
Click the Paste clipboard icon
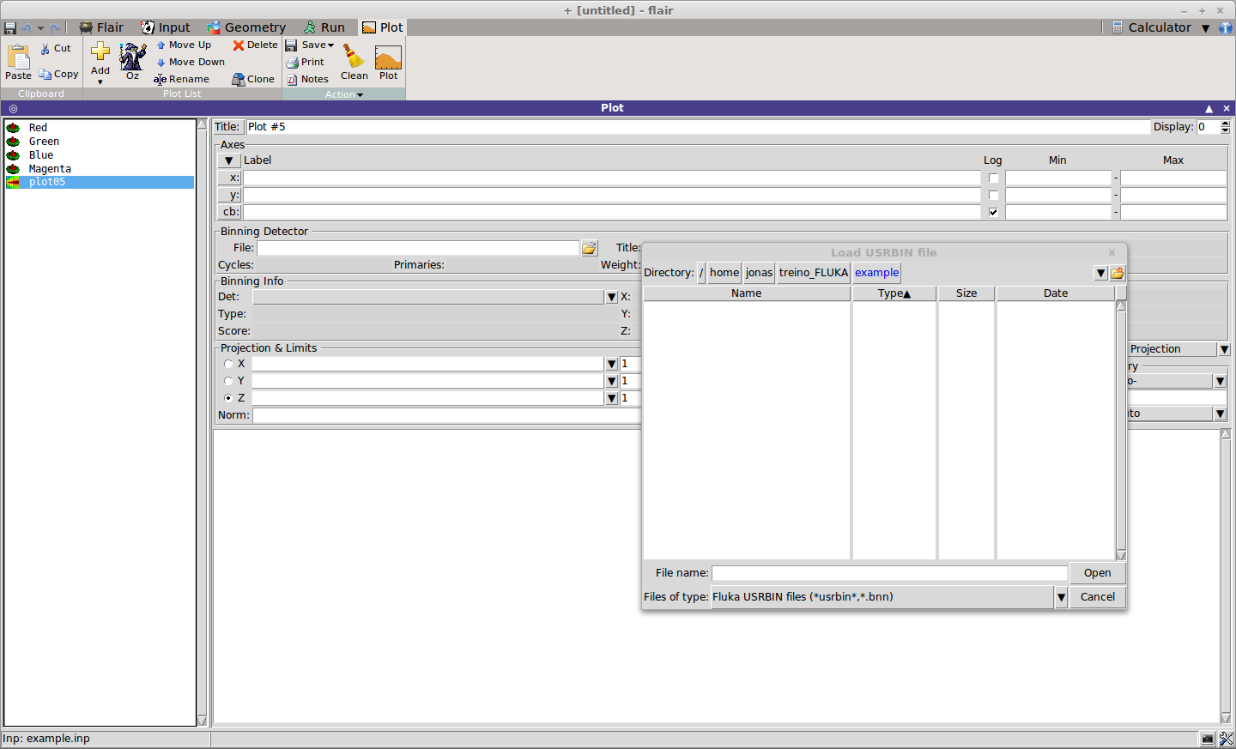pyautogui.click(x=18, y=57)
